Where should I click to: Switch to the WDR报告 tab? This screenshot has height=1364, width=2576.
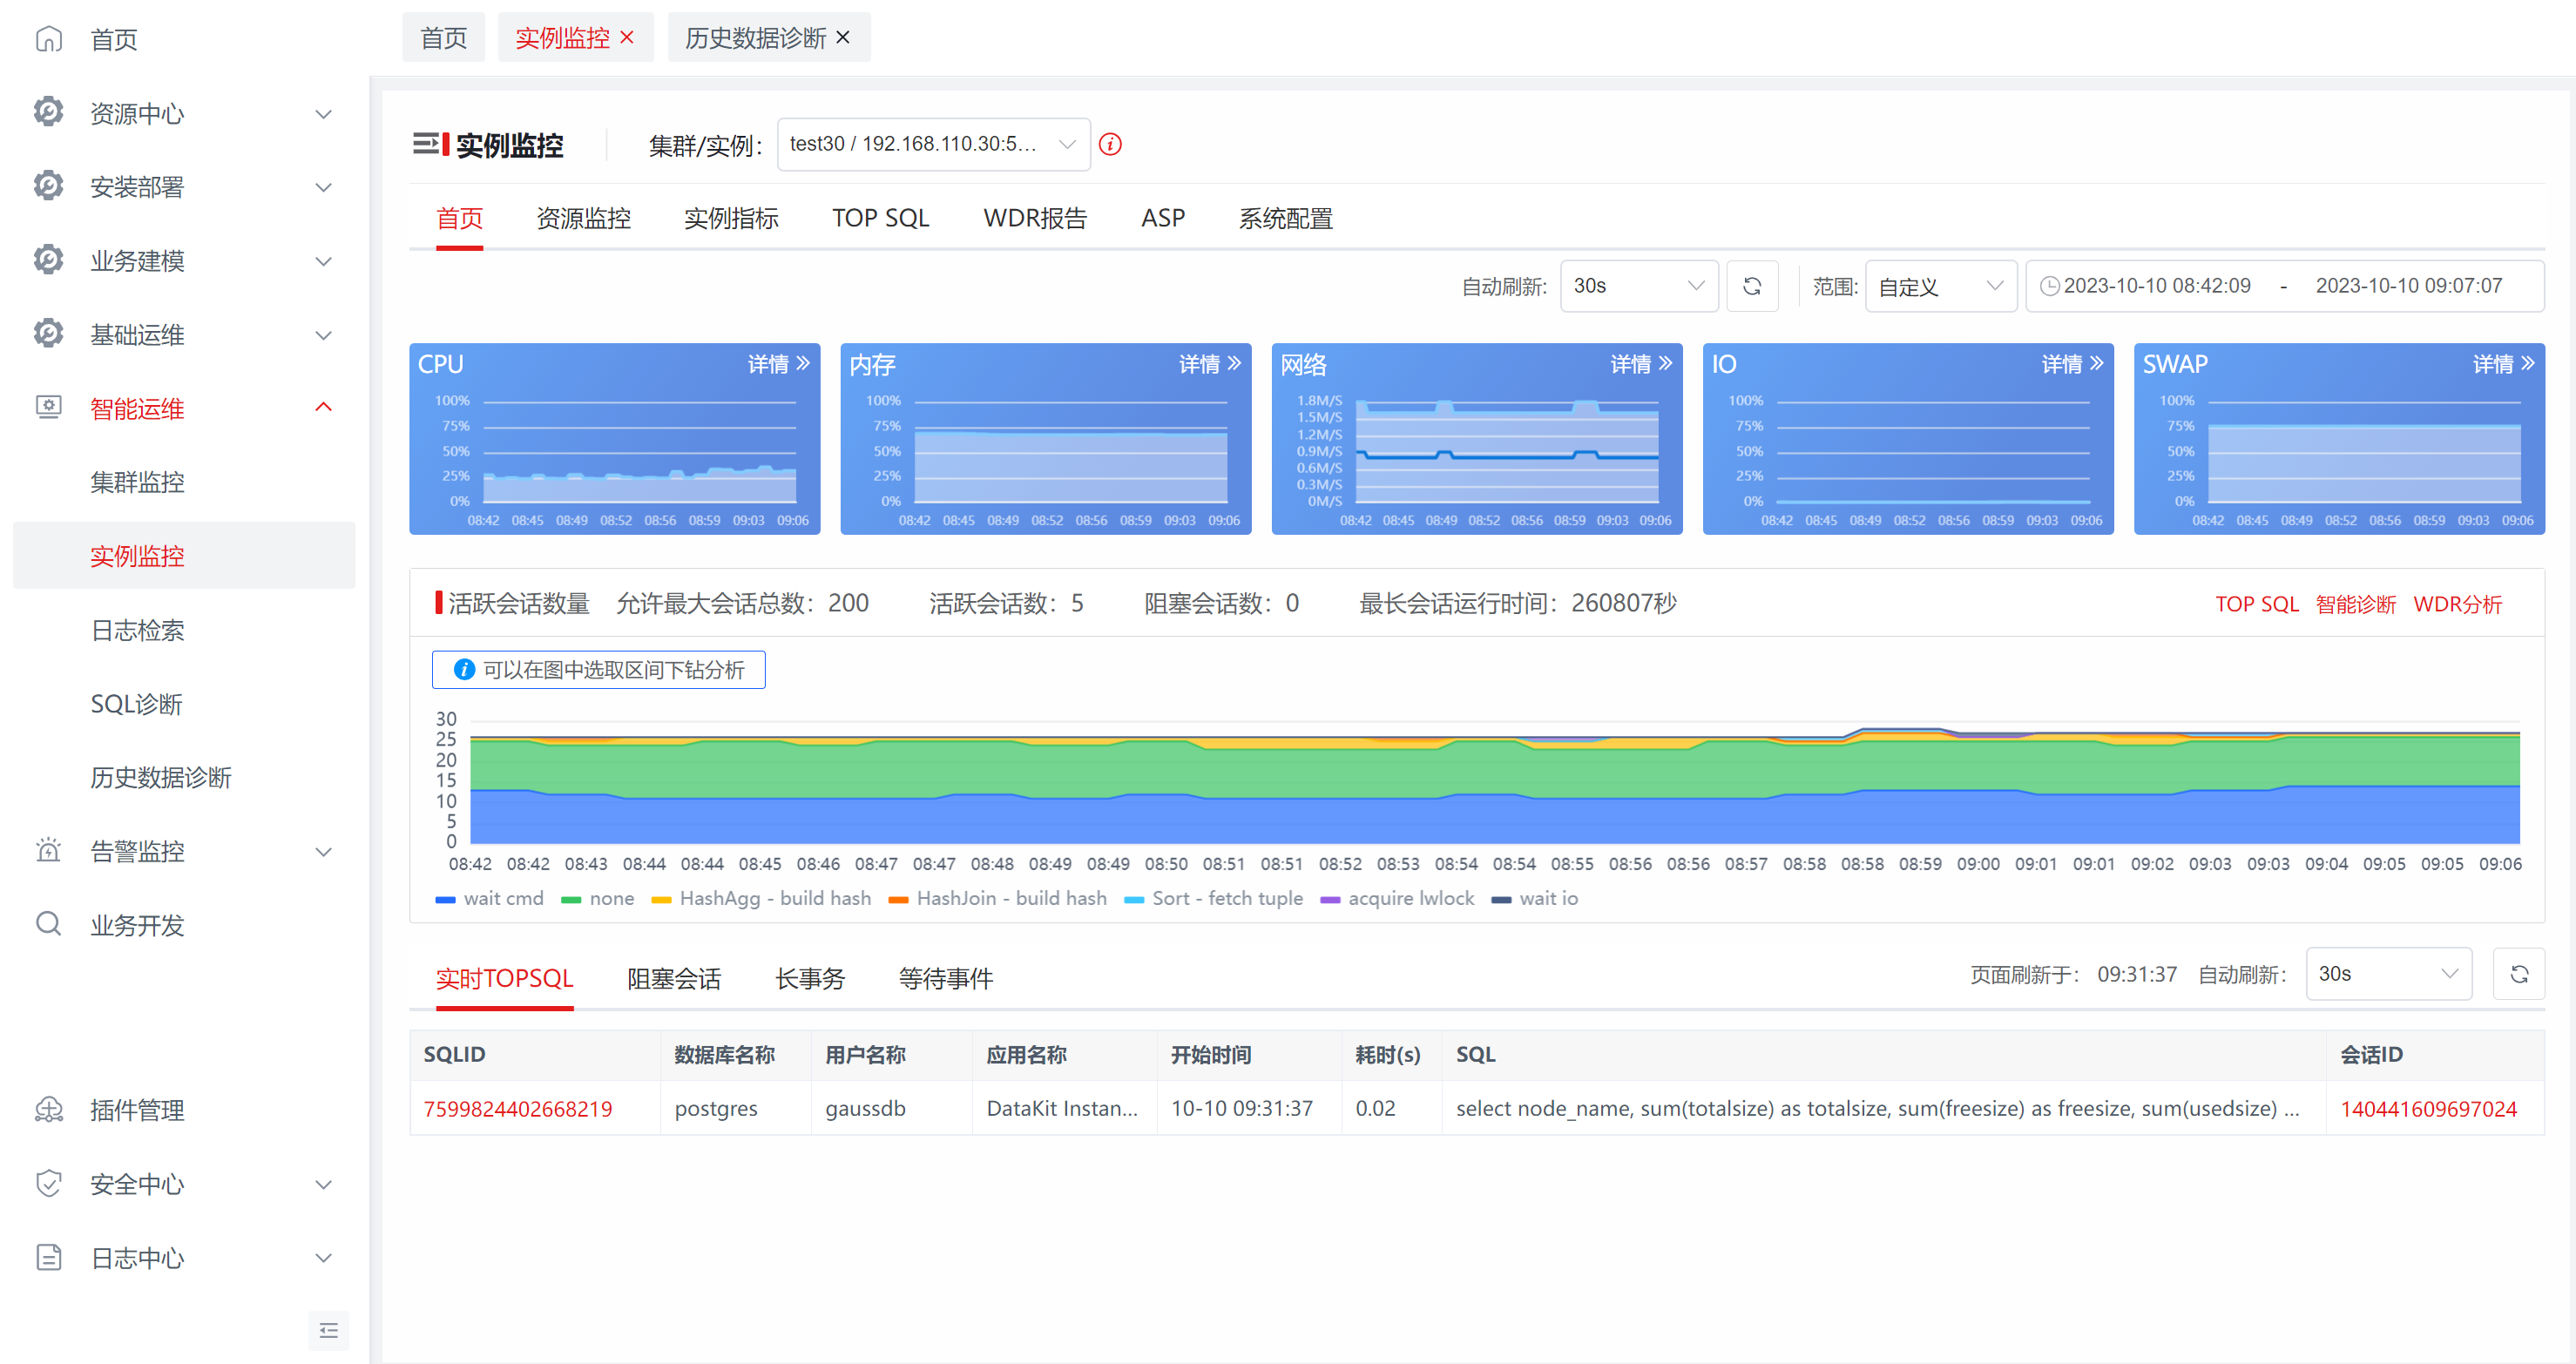point(1035,218)
